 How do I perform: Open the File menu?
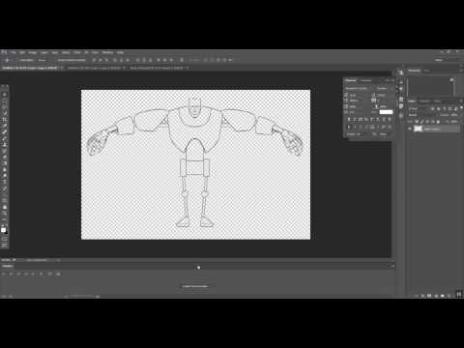click(x=13, y=52)
